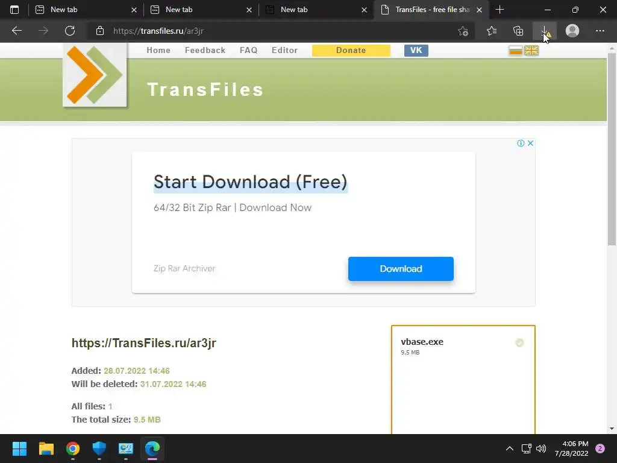
Task: Open the control panel taskbar app
Action: point(126,449)
